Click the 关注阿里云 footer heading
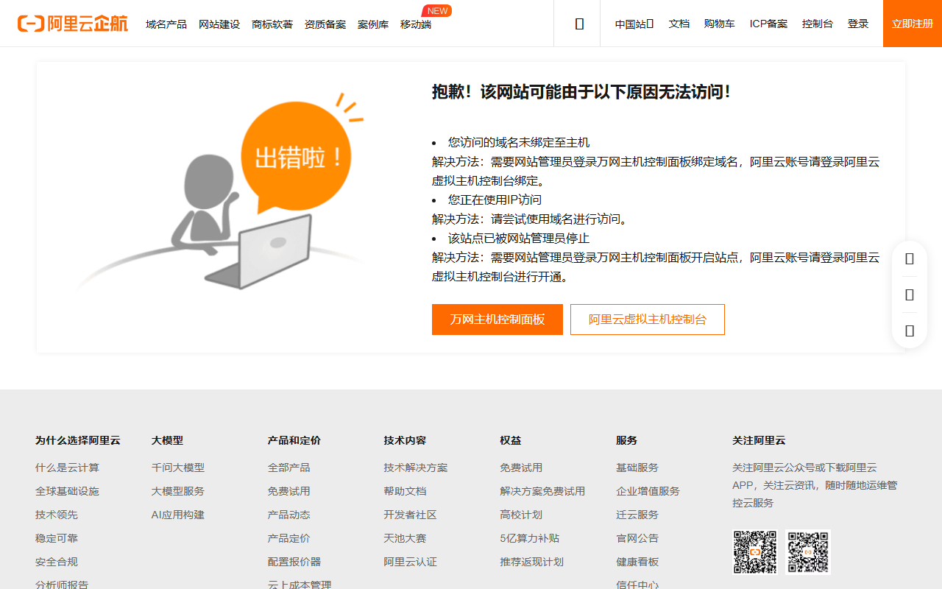Viewport: 942px width, 589px height. coord(759,440)
